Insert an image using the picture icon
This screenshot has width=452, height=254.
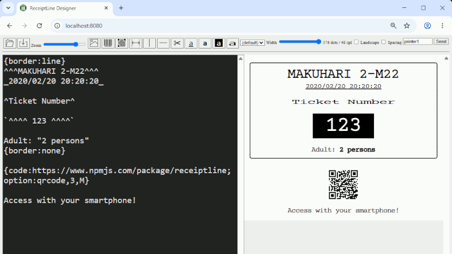tap(94, 43)
